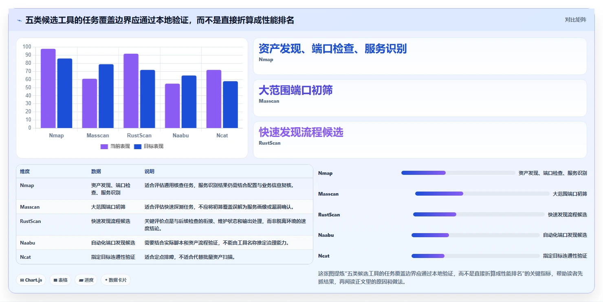Click the 表格 tag chip
The image size is (603, 302).
(x=60, y=280)
